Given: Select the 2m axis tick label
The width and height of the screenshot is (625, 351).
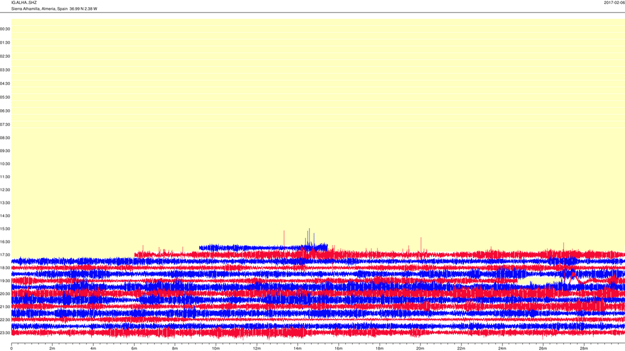Looking at the screenshot, I should 52,348.
